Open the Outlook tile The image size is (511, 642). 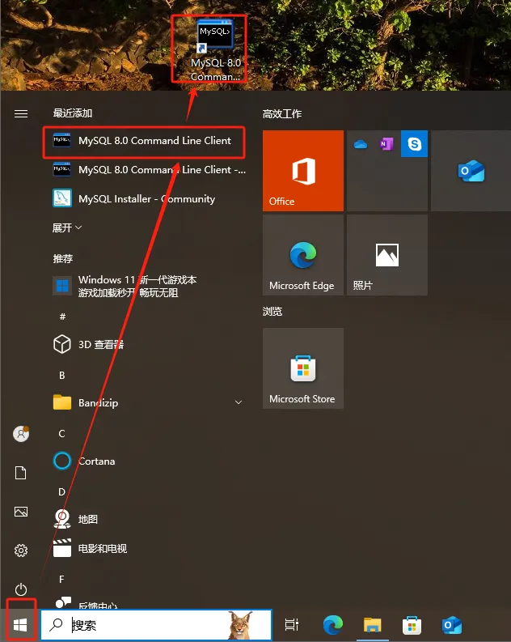point(471,171)
